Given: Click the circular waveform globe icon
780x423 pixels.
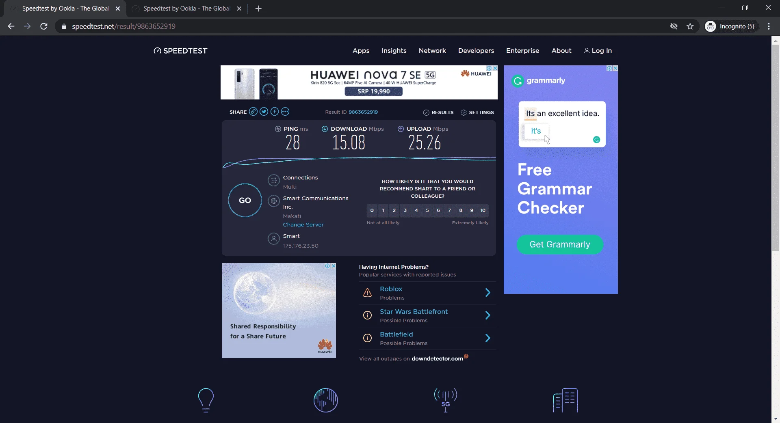Looking at the screenshot, I should point(326,400).
